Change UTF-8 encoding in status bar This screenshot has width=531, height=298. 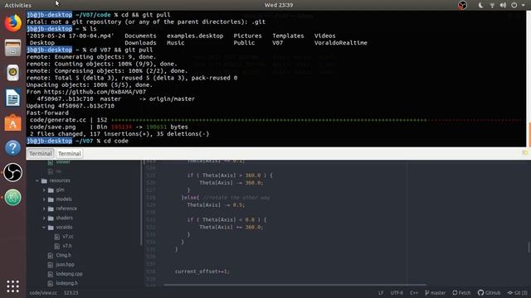click(397, 293)
